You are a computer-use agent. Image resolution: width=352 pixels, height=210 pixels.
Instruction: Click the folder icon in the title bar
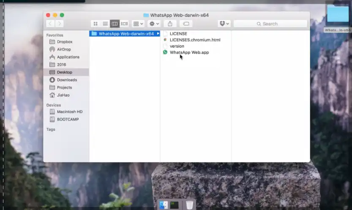point(146,15)
